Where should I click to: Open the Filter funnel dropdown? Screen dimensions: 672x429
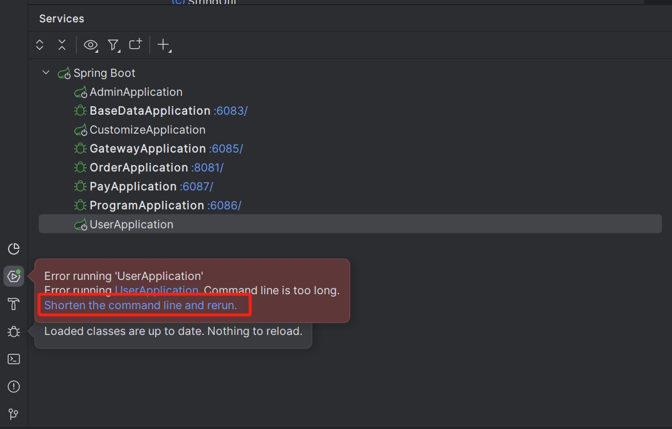[x=113, y=45]
